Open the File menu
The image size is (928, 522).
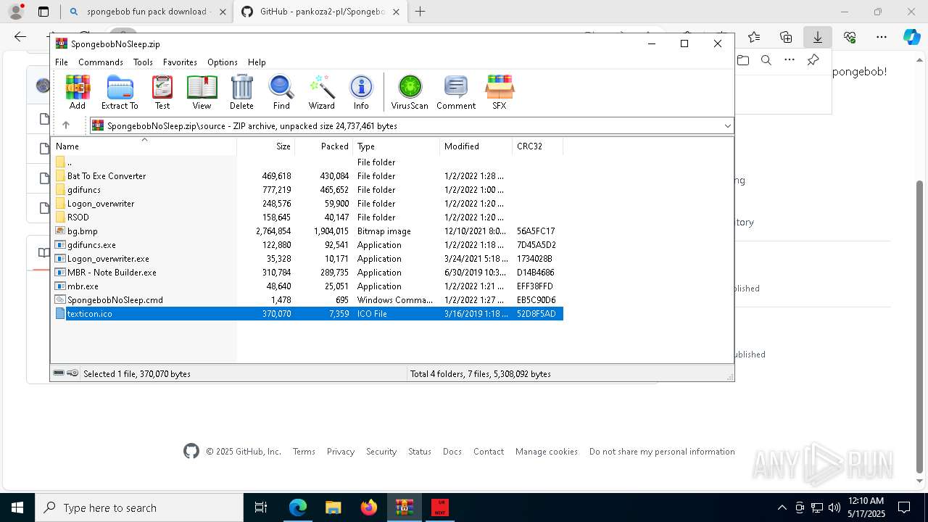(x=62, y=62)
